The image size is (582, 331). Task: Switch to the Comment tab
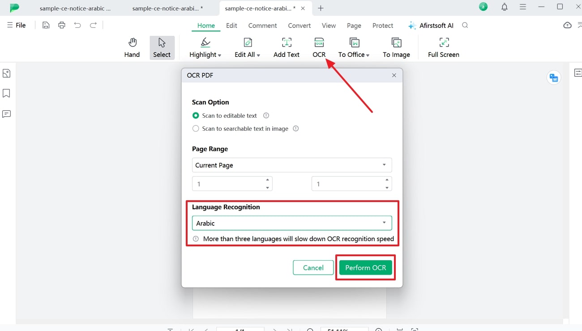262,26
